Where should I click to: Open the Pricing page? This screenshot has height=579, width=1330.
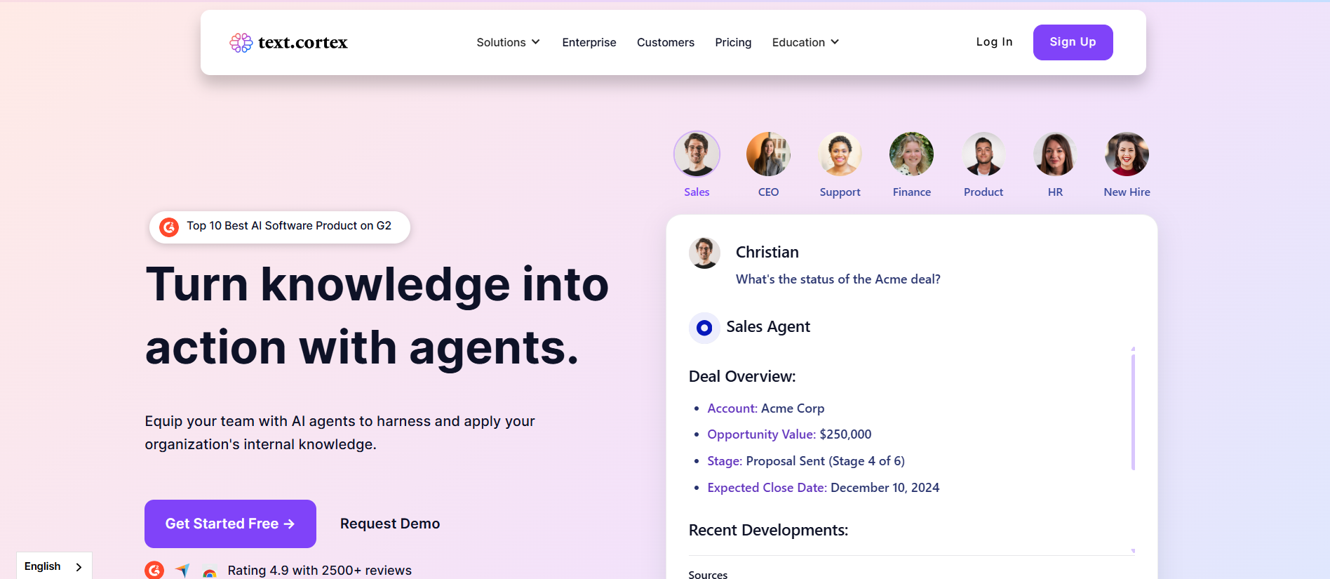(733, 42)
